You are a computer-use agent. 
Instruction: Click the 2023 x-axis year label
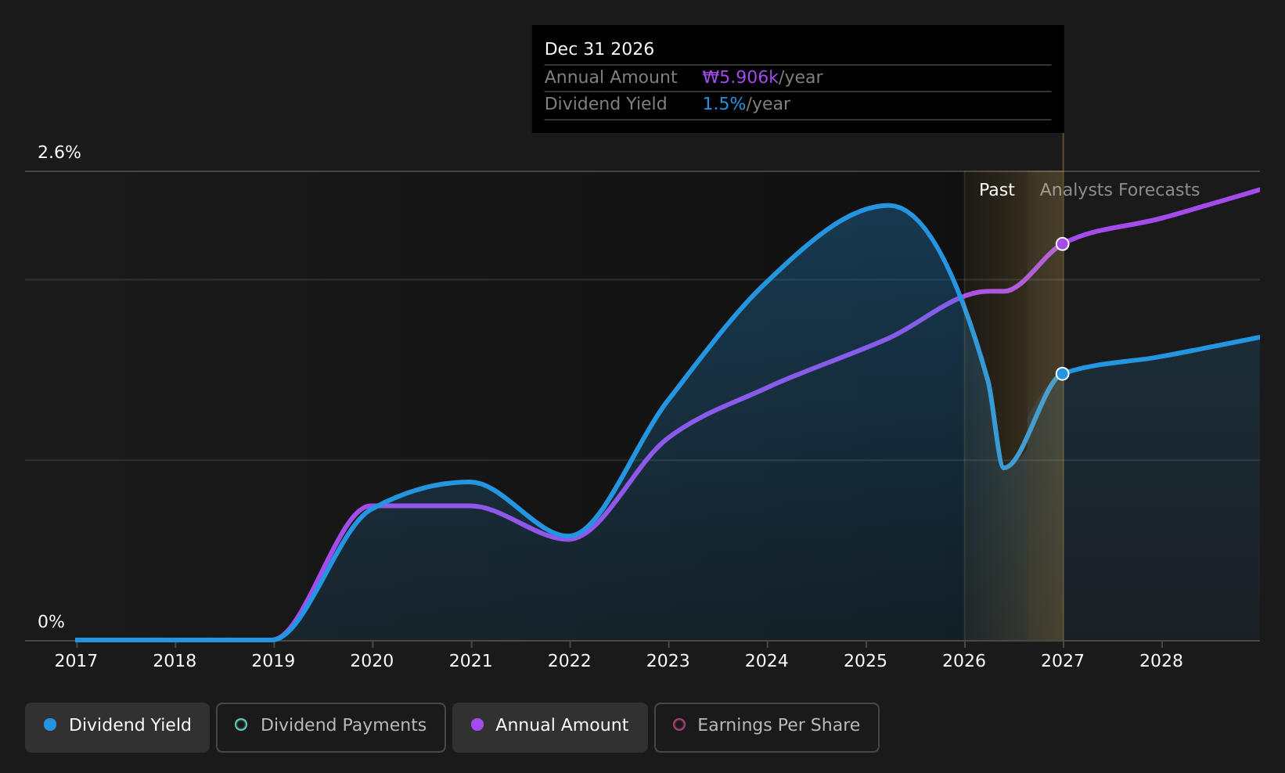668,661
